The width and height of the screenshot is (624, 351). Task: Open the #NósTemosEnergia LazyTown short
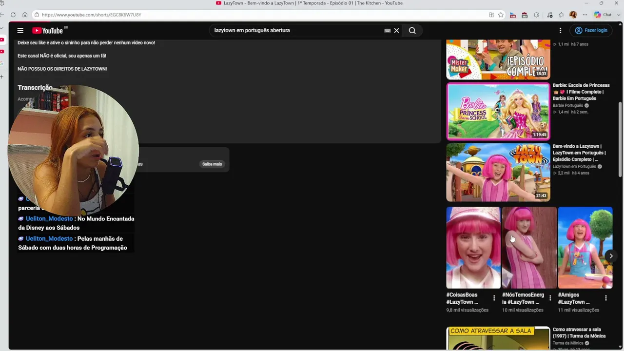(529, 248)
